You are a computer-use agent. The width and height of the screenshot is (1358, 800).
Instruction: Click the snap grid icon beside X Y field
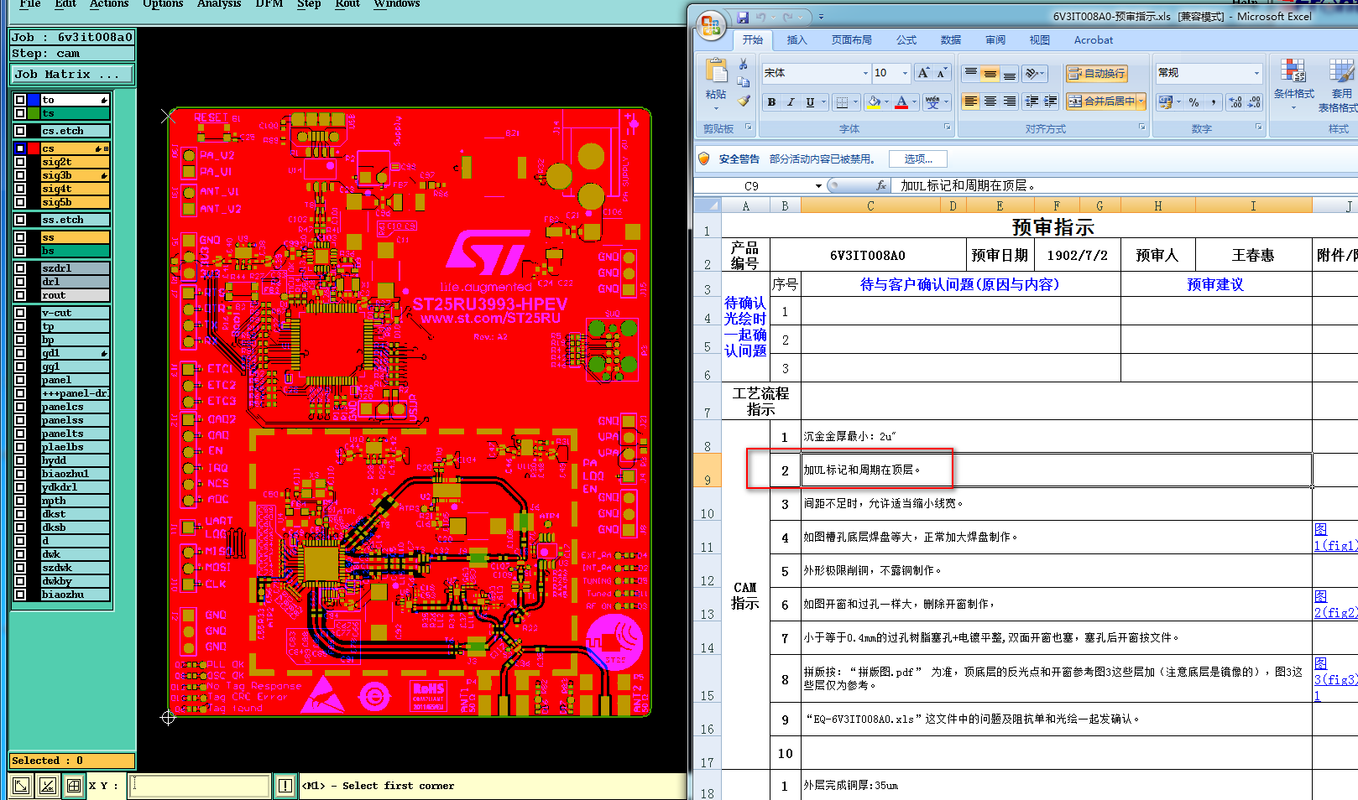click(74, 786)
